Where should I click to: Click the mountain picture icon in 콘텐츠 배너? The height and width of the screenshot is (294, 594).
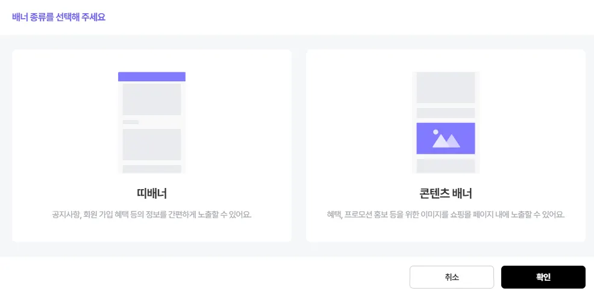pos(446,140)
